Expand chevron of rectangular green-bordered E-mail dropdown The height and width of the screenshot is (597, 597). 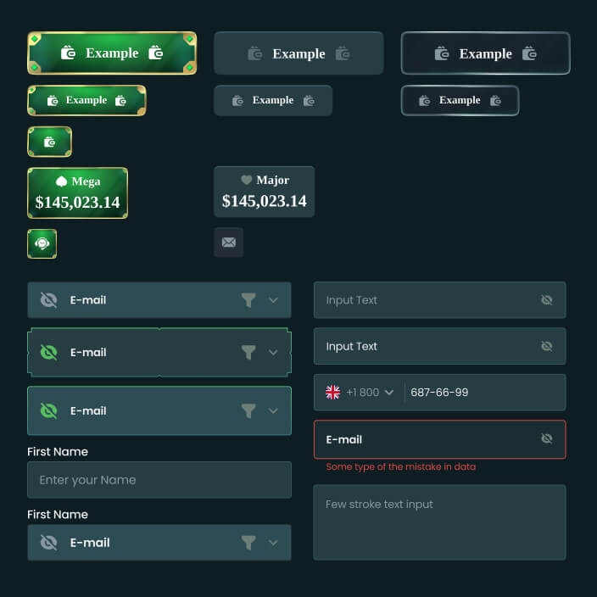coord(273,410)
